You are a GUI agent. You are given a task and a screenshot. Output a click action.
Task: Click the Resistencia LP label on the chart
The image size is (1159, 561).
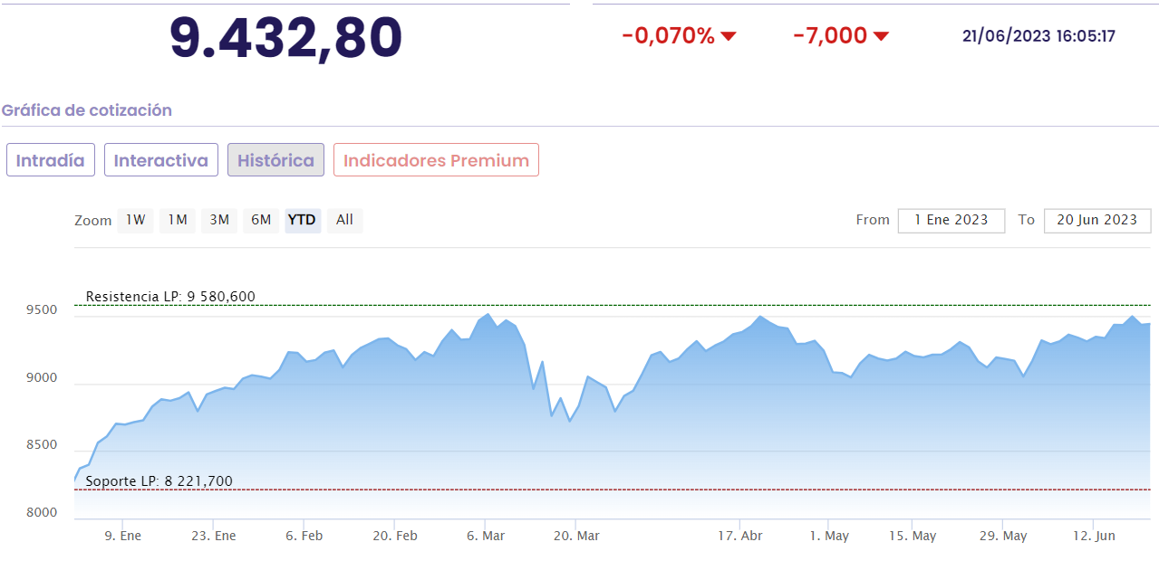point(170,297)
